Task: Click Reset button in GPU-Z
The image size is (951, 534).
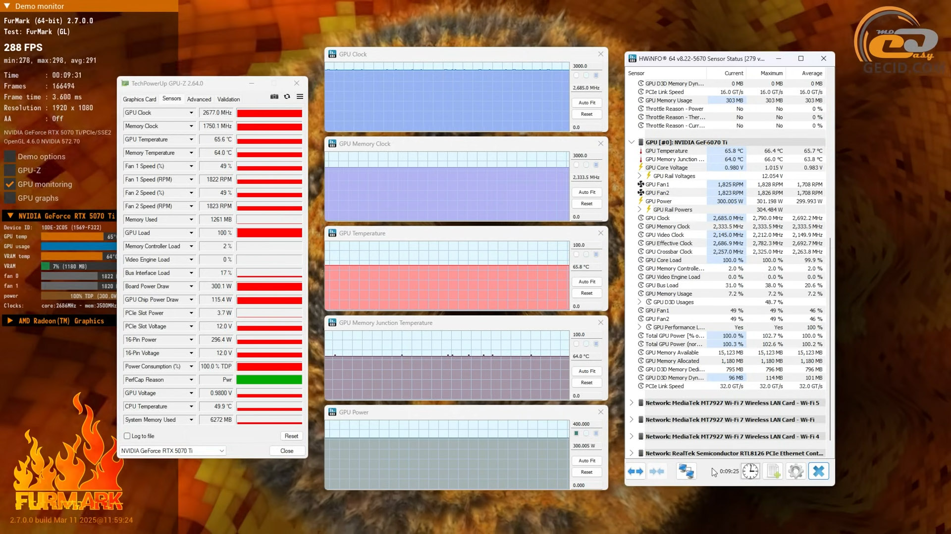Action: click(291, 436)
